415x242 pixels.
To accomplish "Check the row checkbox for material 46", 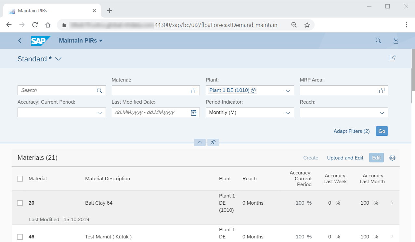I will tap(20, 236).
